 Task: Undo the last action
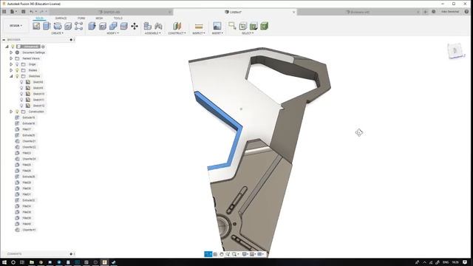tap(32, 12)
